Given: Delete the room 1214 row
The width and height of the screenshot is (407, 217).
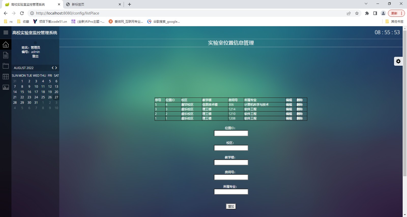Looking at the screenshot, I should [x=300, y=109].
